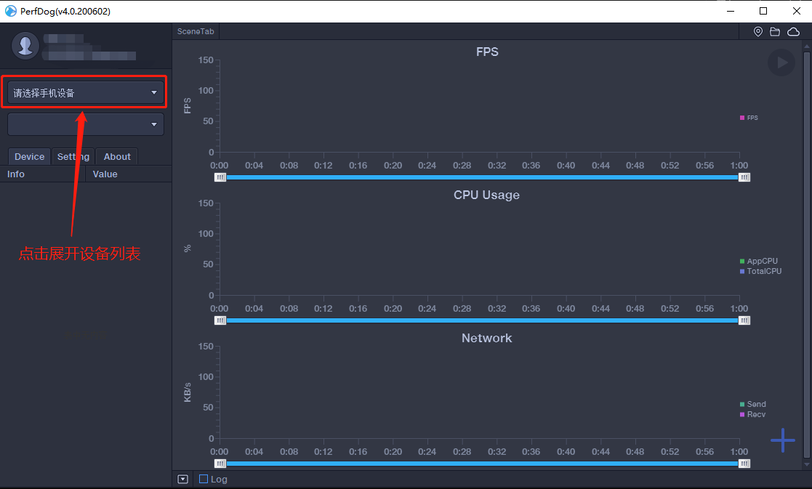Viewport: 812px width, 489px height.
Task: Click the blue plus add-chart icon
Action: [782, 440]
